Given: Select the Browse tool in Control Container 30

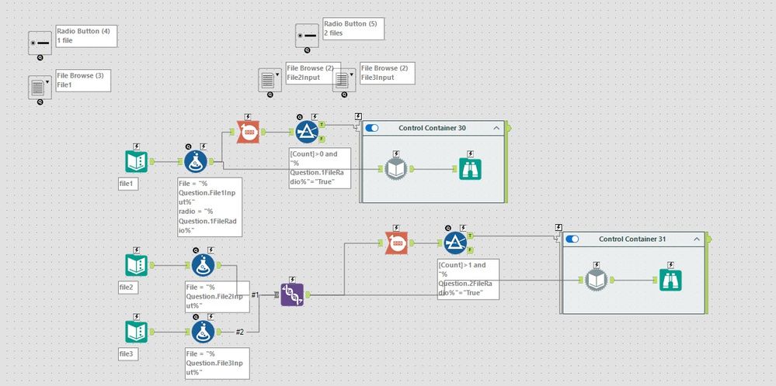Looking at the screenshot, I should [470, 169].
